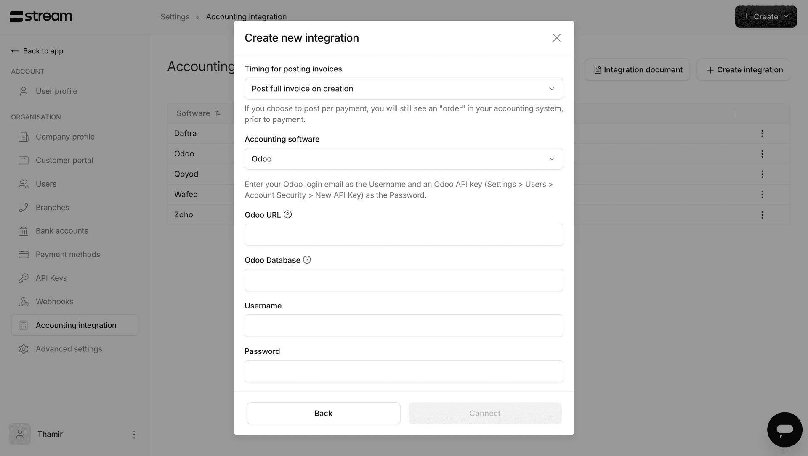
Task: Focus the Password input field
Action: (x=404, y=371)
